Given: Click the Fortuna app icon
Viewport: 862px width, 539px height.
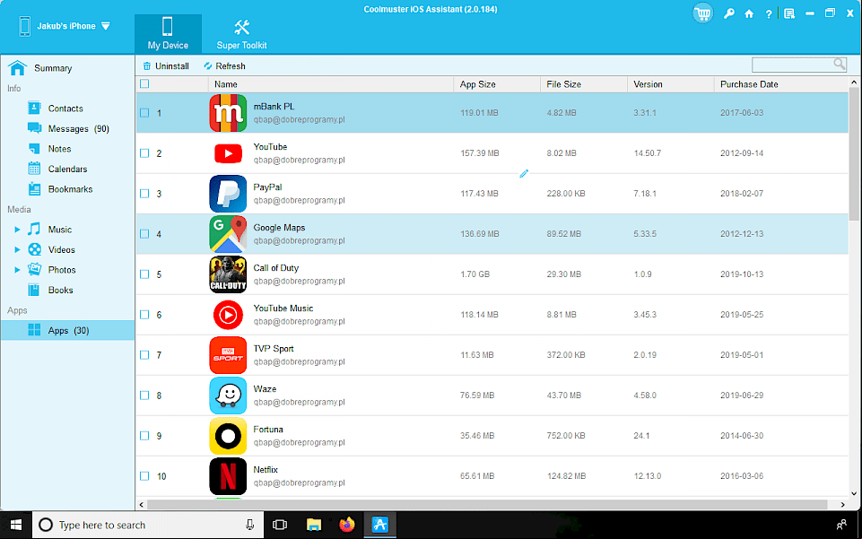Looking at the screenshot, I should [x=228, y=436].
